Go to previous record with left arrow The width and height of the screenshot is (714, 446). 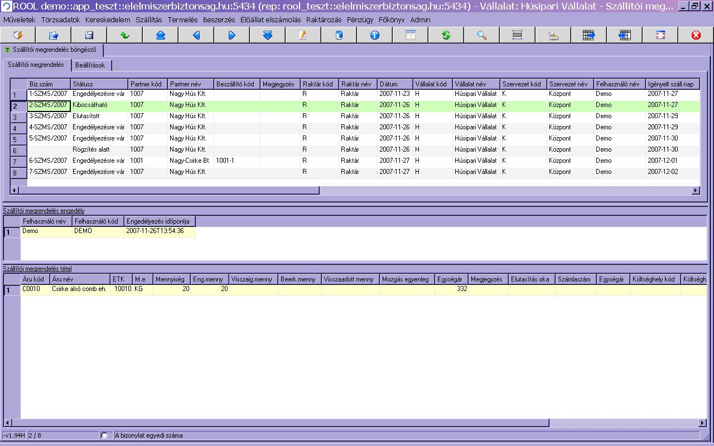196,35
